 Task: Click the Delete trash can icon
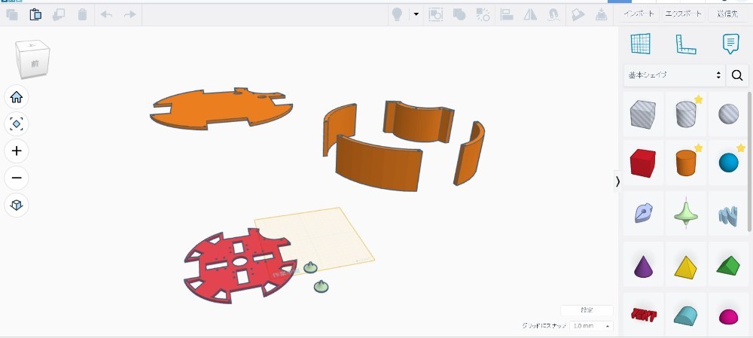(x=83, y=14)
